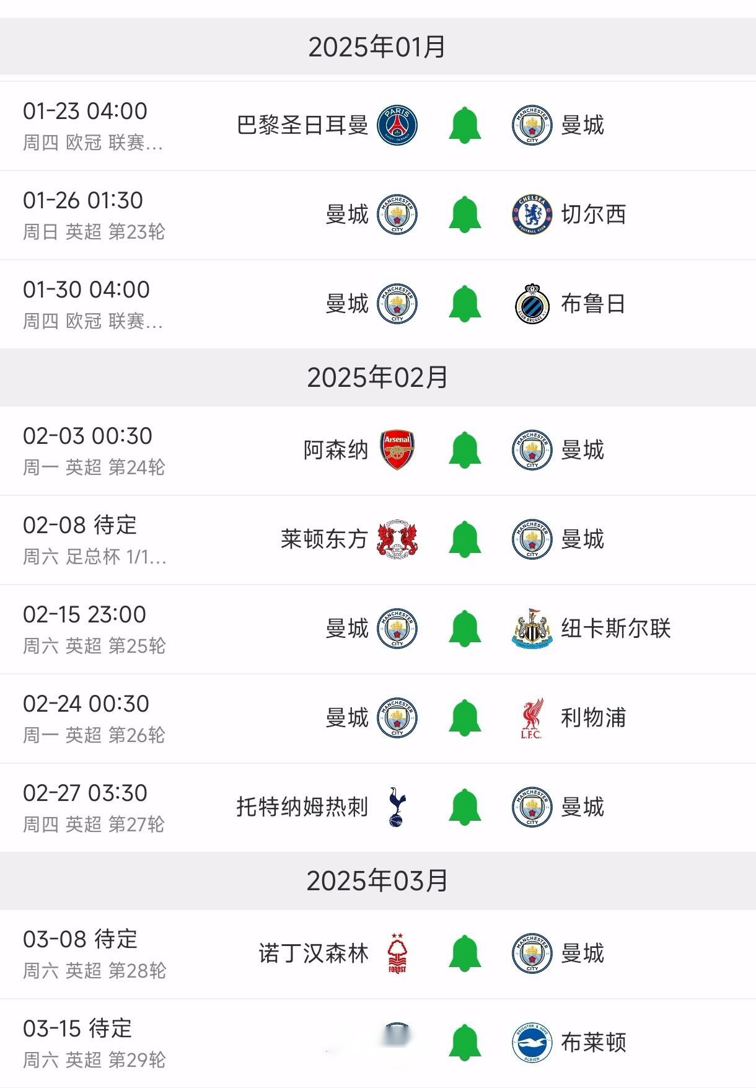Toggle reminder bell for 曼城 vs 利物浦 match
The image size is (756, 1088).
(465, 718)
